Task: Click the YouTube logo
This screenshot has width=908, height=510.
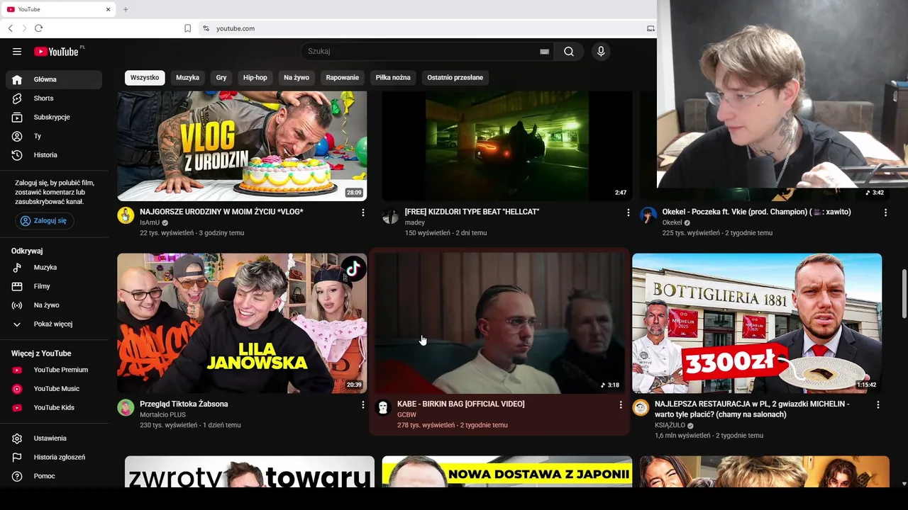Action: (57, 51)
